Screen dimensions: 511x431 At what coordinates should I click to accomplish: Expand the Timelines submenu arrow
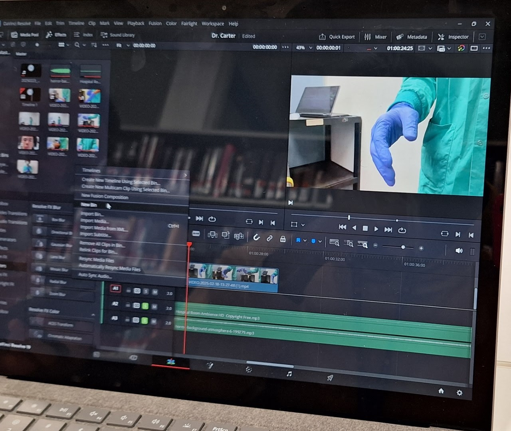pyautogui.click(x=185, y=175)
